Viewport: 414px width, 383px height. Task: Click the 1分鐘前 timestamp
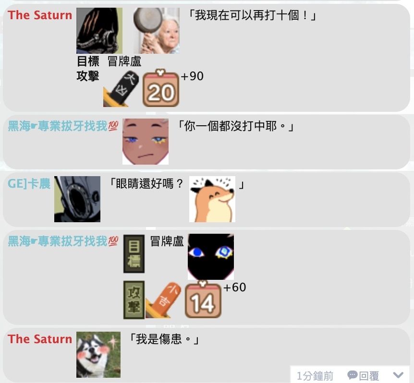pyautogui.click(x=315, y=376)
